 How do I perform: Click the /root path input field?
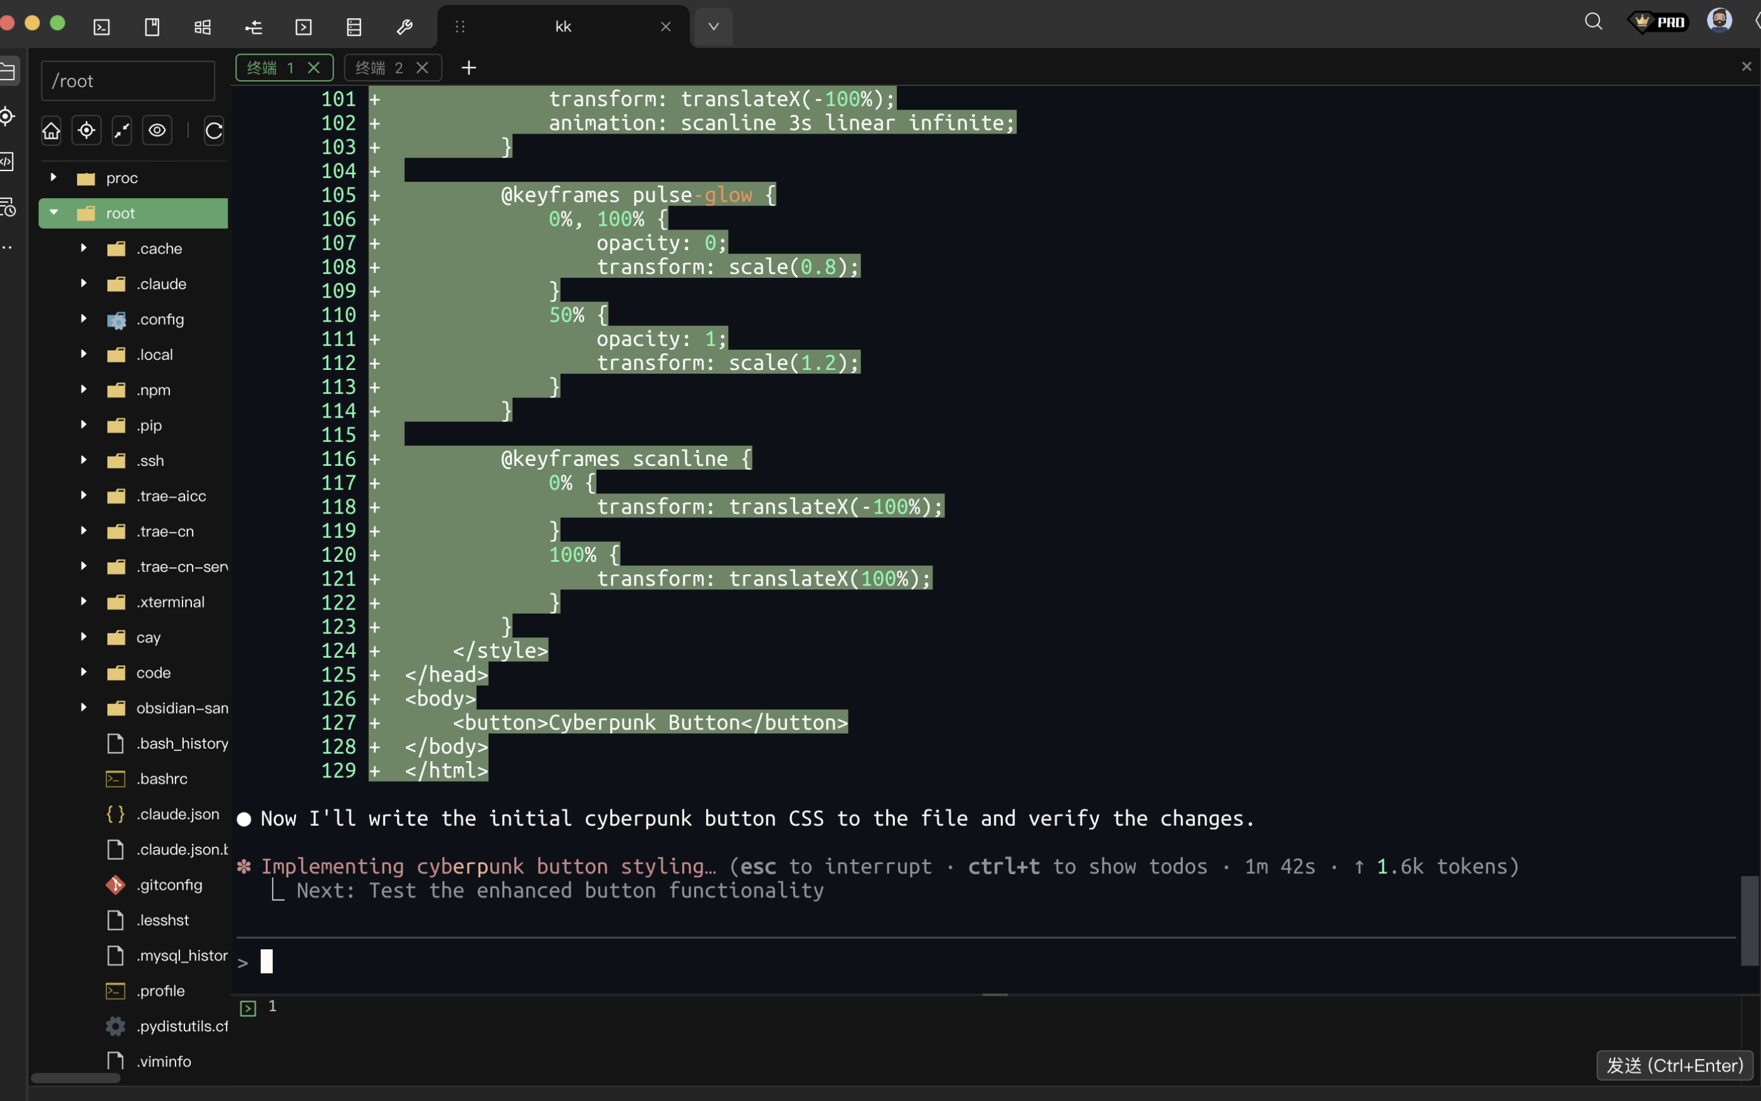[128, 81]
